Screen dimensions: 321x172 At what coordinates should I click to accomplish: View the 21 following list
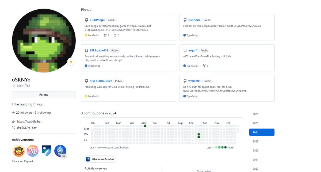43,113
